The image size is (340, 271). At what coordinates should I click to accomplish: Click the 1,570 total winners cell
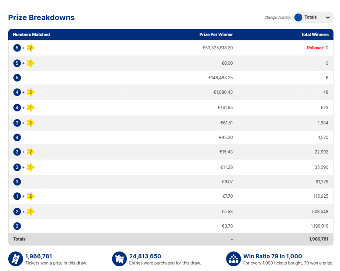(x=323, y=138)
